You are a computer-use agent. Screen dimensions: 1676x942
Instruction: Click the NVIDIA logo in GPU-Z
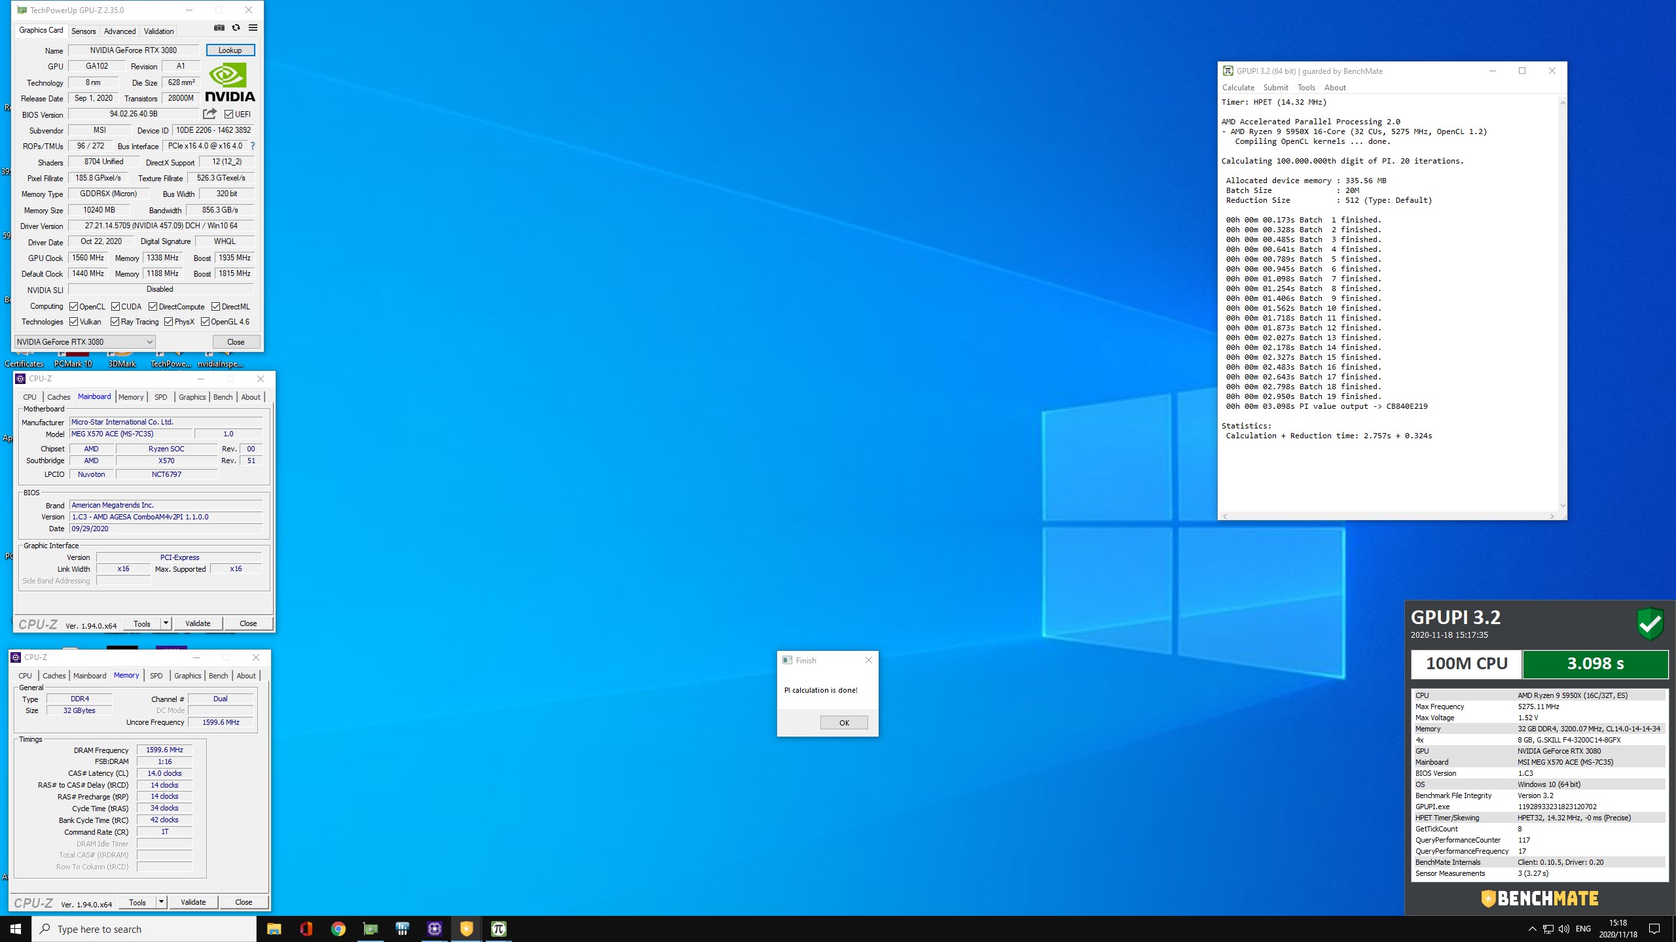coord(230,82)
